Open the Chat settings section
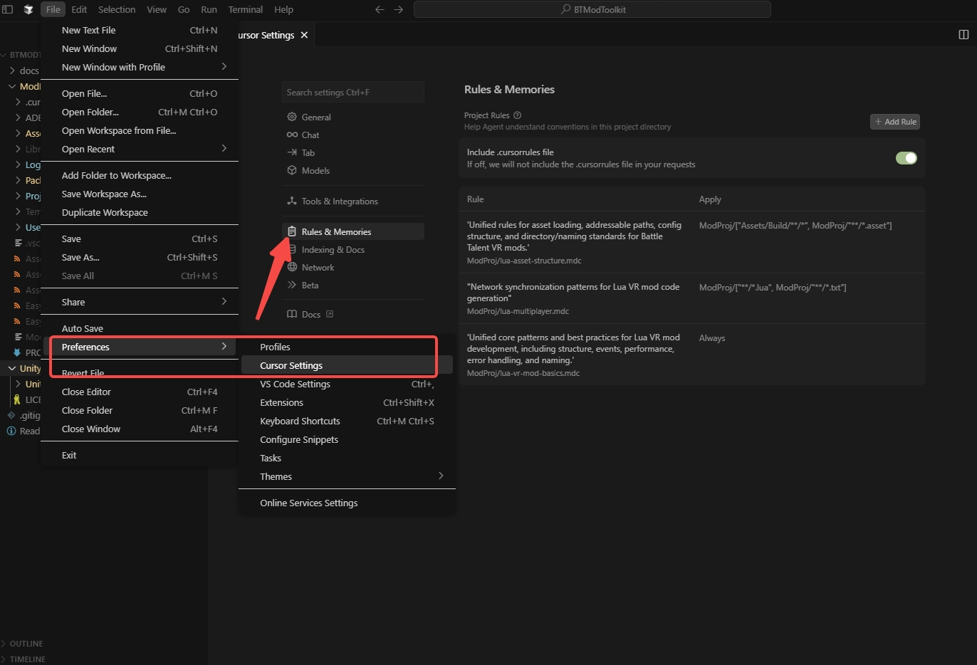 pos(353,135)
